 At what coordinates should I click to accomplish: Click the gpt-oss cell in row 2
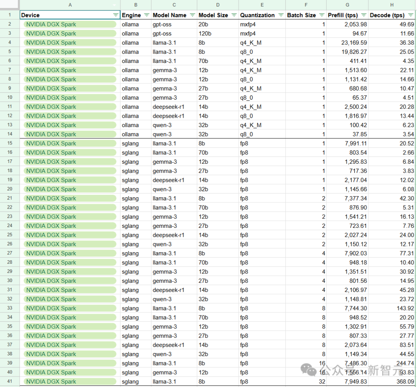coord(174,24)
